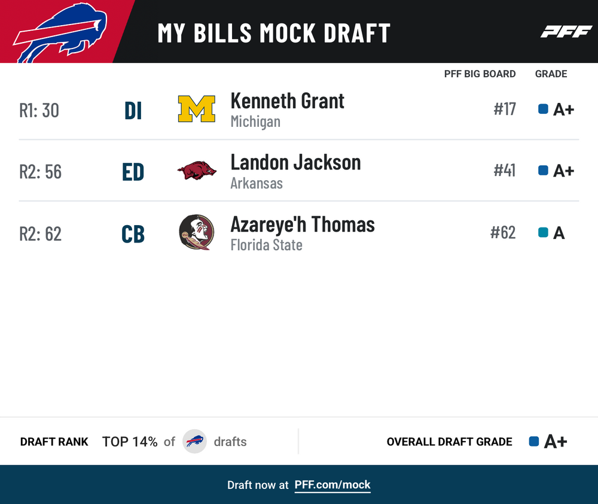
Task: Click the TOP 14% draft rank text
Action: click(130, 442)
